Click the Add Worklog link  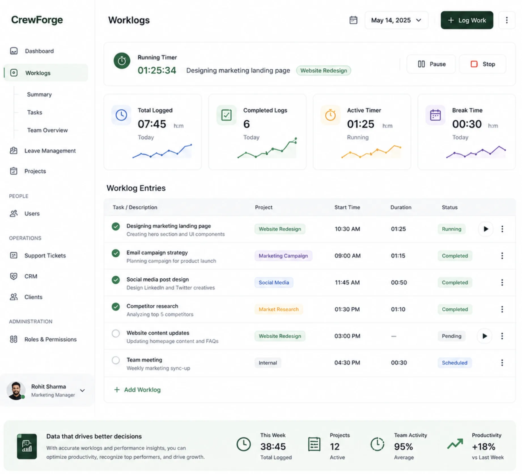[137, 390]
